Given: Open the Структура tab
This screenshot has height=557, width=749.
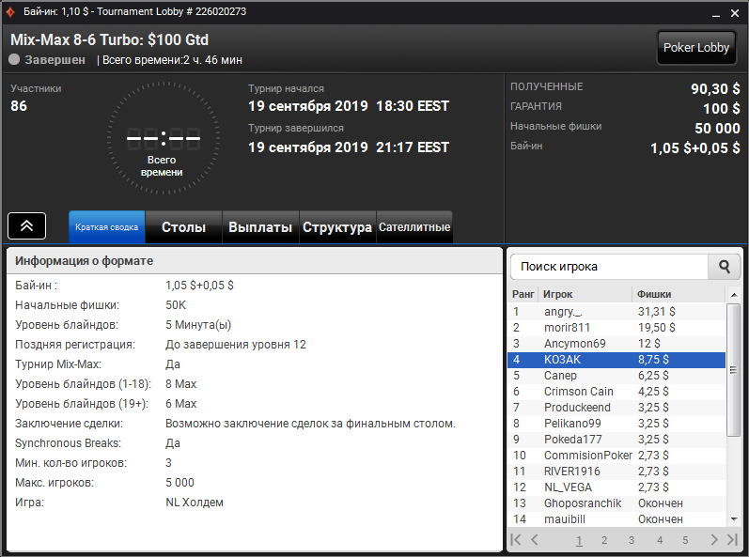Looking at the screenshot, I should coord(337,227).
